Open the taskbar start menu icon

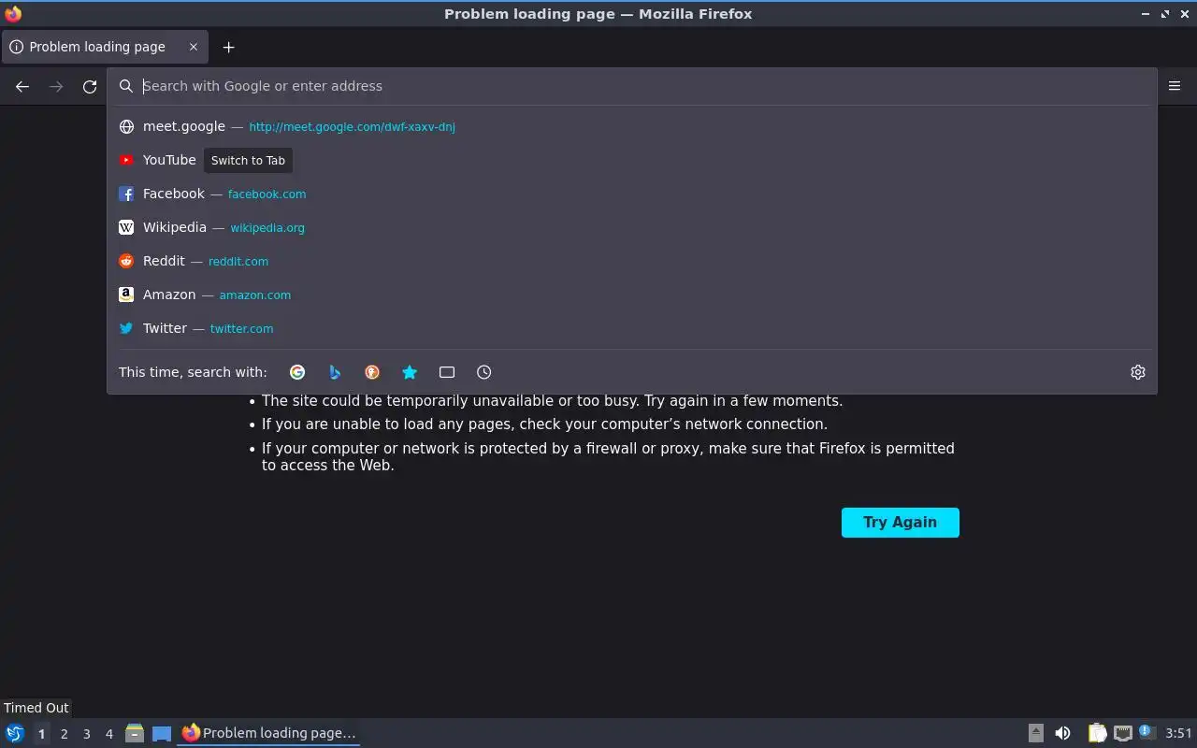tap(15, 733)
